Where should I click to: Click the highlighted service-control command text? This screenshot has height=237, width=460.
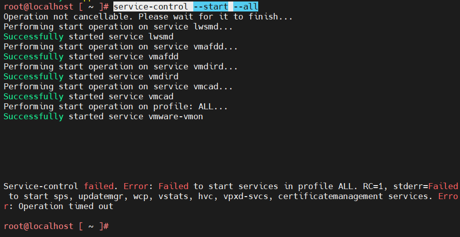point(151,6)
